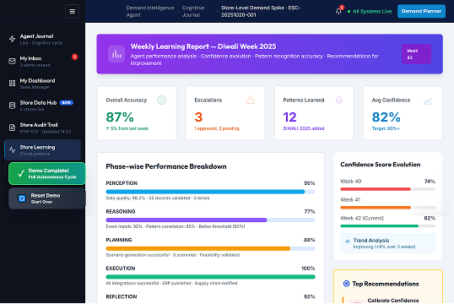Click Store-Level Demand Spike breadcrumb
The height and width of the screenshot is (304, 454).
tap(261, 11)
